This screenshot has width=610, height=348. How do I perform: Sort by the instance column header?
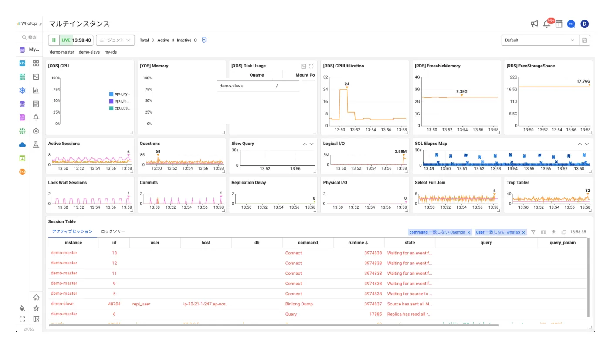click(x=73, y=243)
